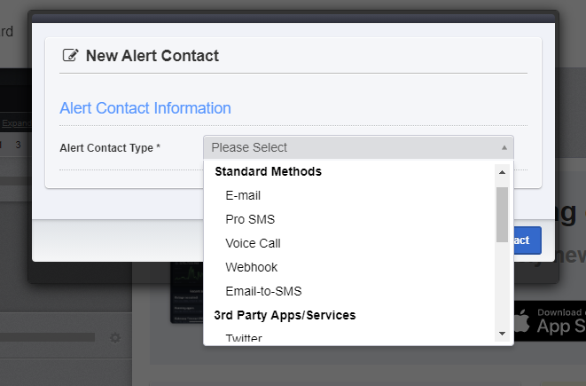Click the Alert Contact Type label
The image size is (586, 386).
[x=110, y=148]
